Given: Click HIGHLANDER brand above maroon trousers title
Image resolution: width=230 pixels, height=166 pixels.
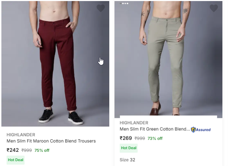Looking at the screenshot, I should click(21, 135).
